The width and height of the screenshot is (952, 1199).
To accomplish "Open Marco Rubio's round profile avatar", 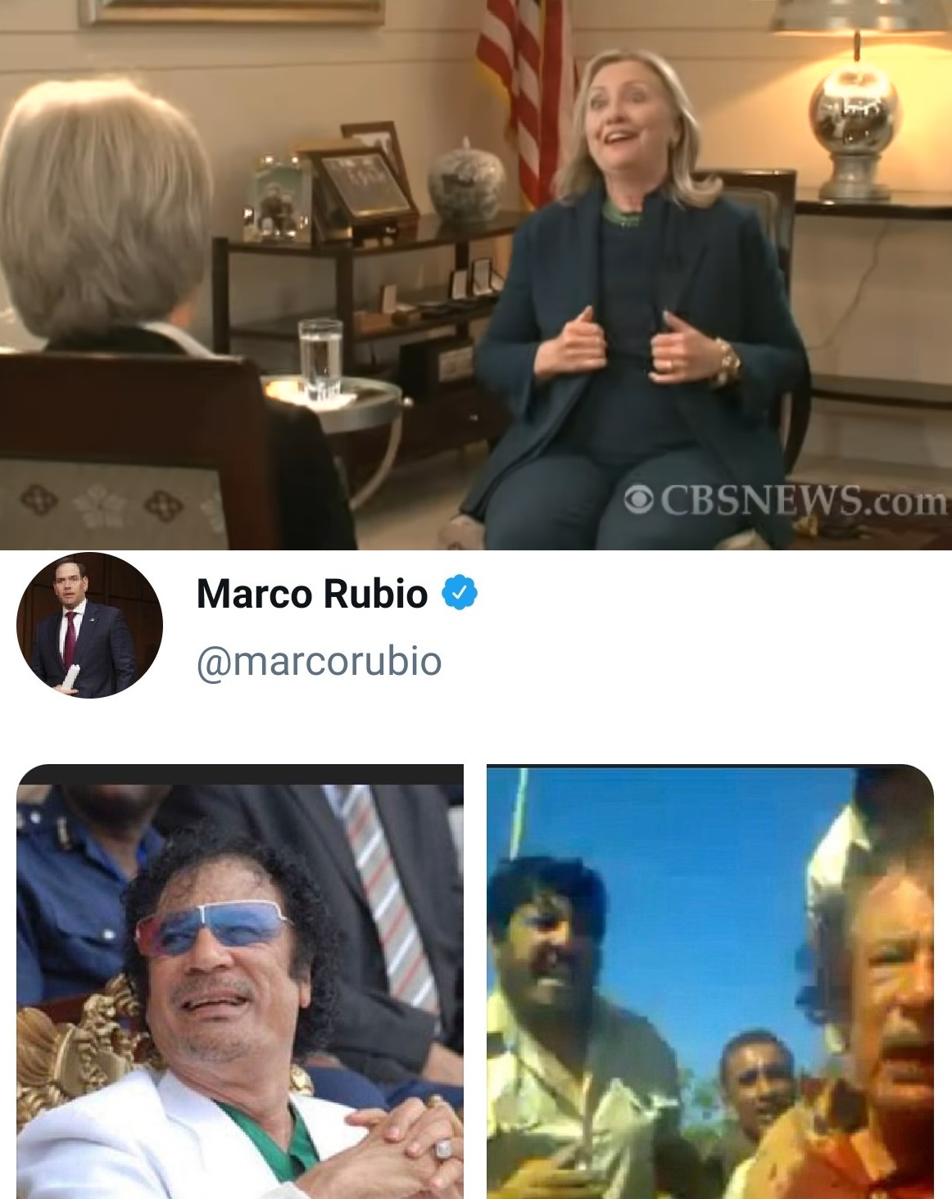I will [89, 625].
